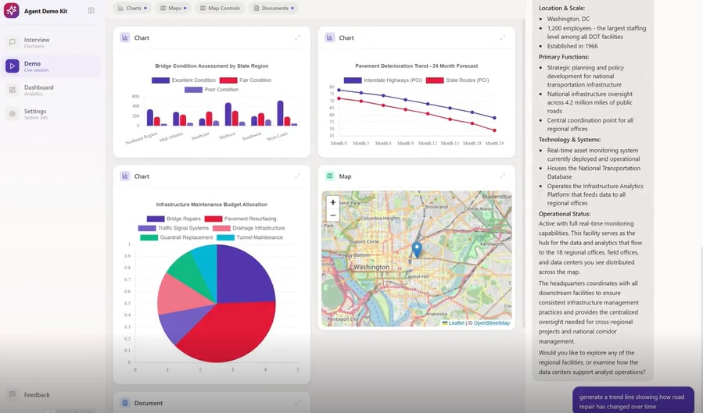Expand the Bridge Condition chart card
703x413 pixels.
[298, 38]
